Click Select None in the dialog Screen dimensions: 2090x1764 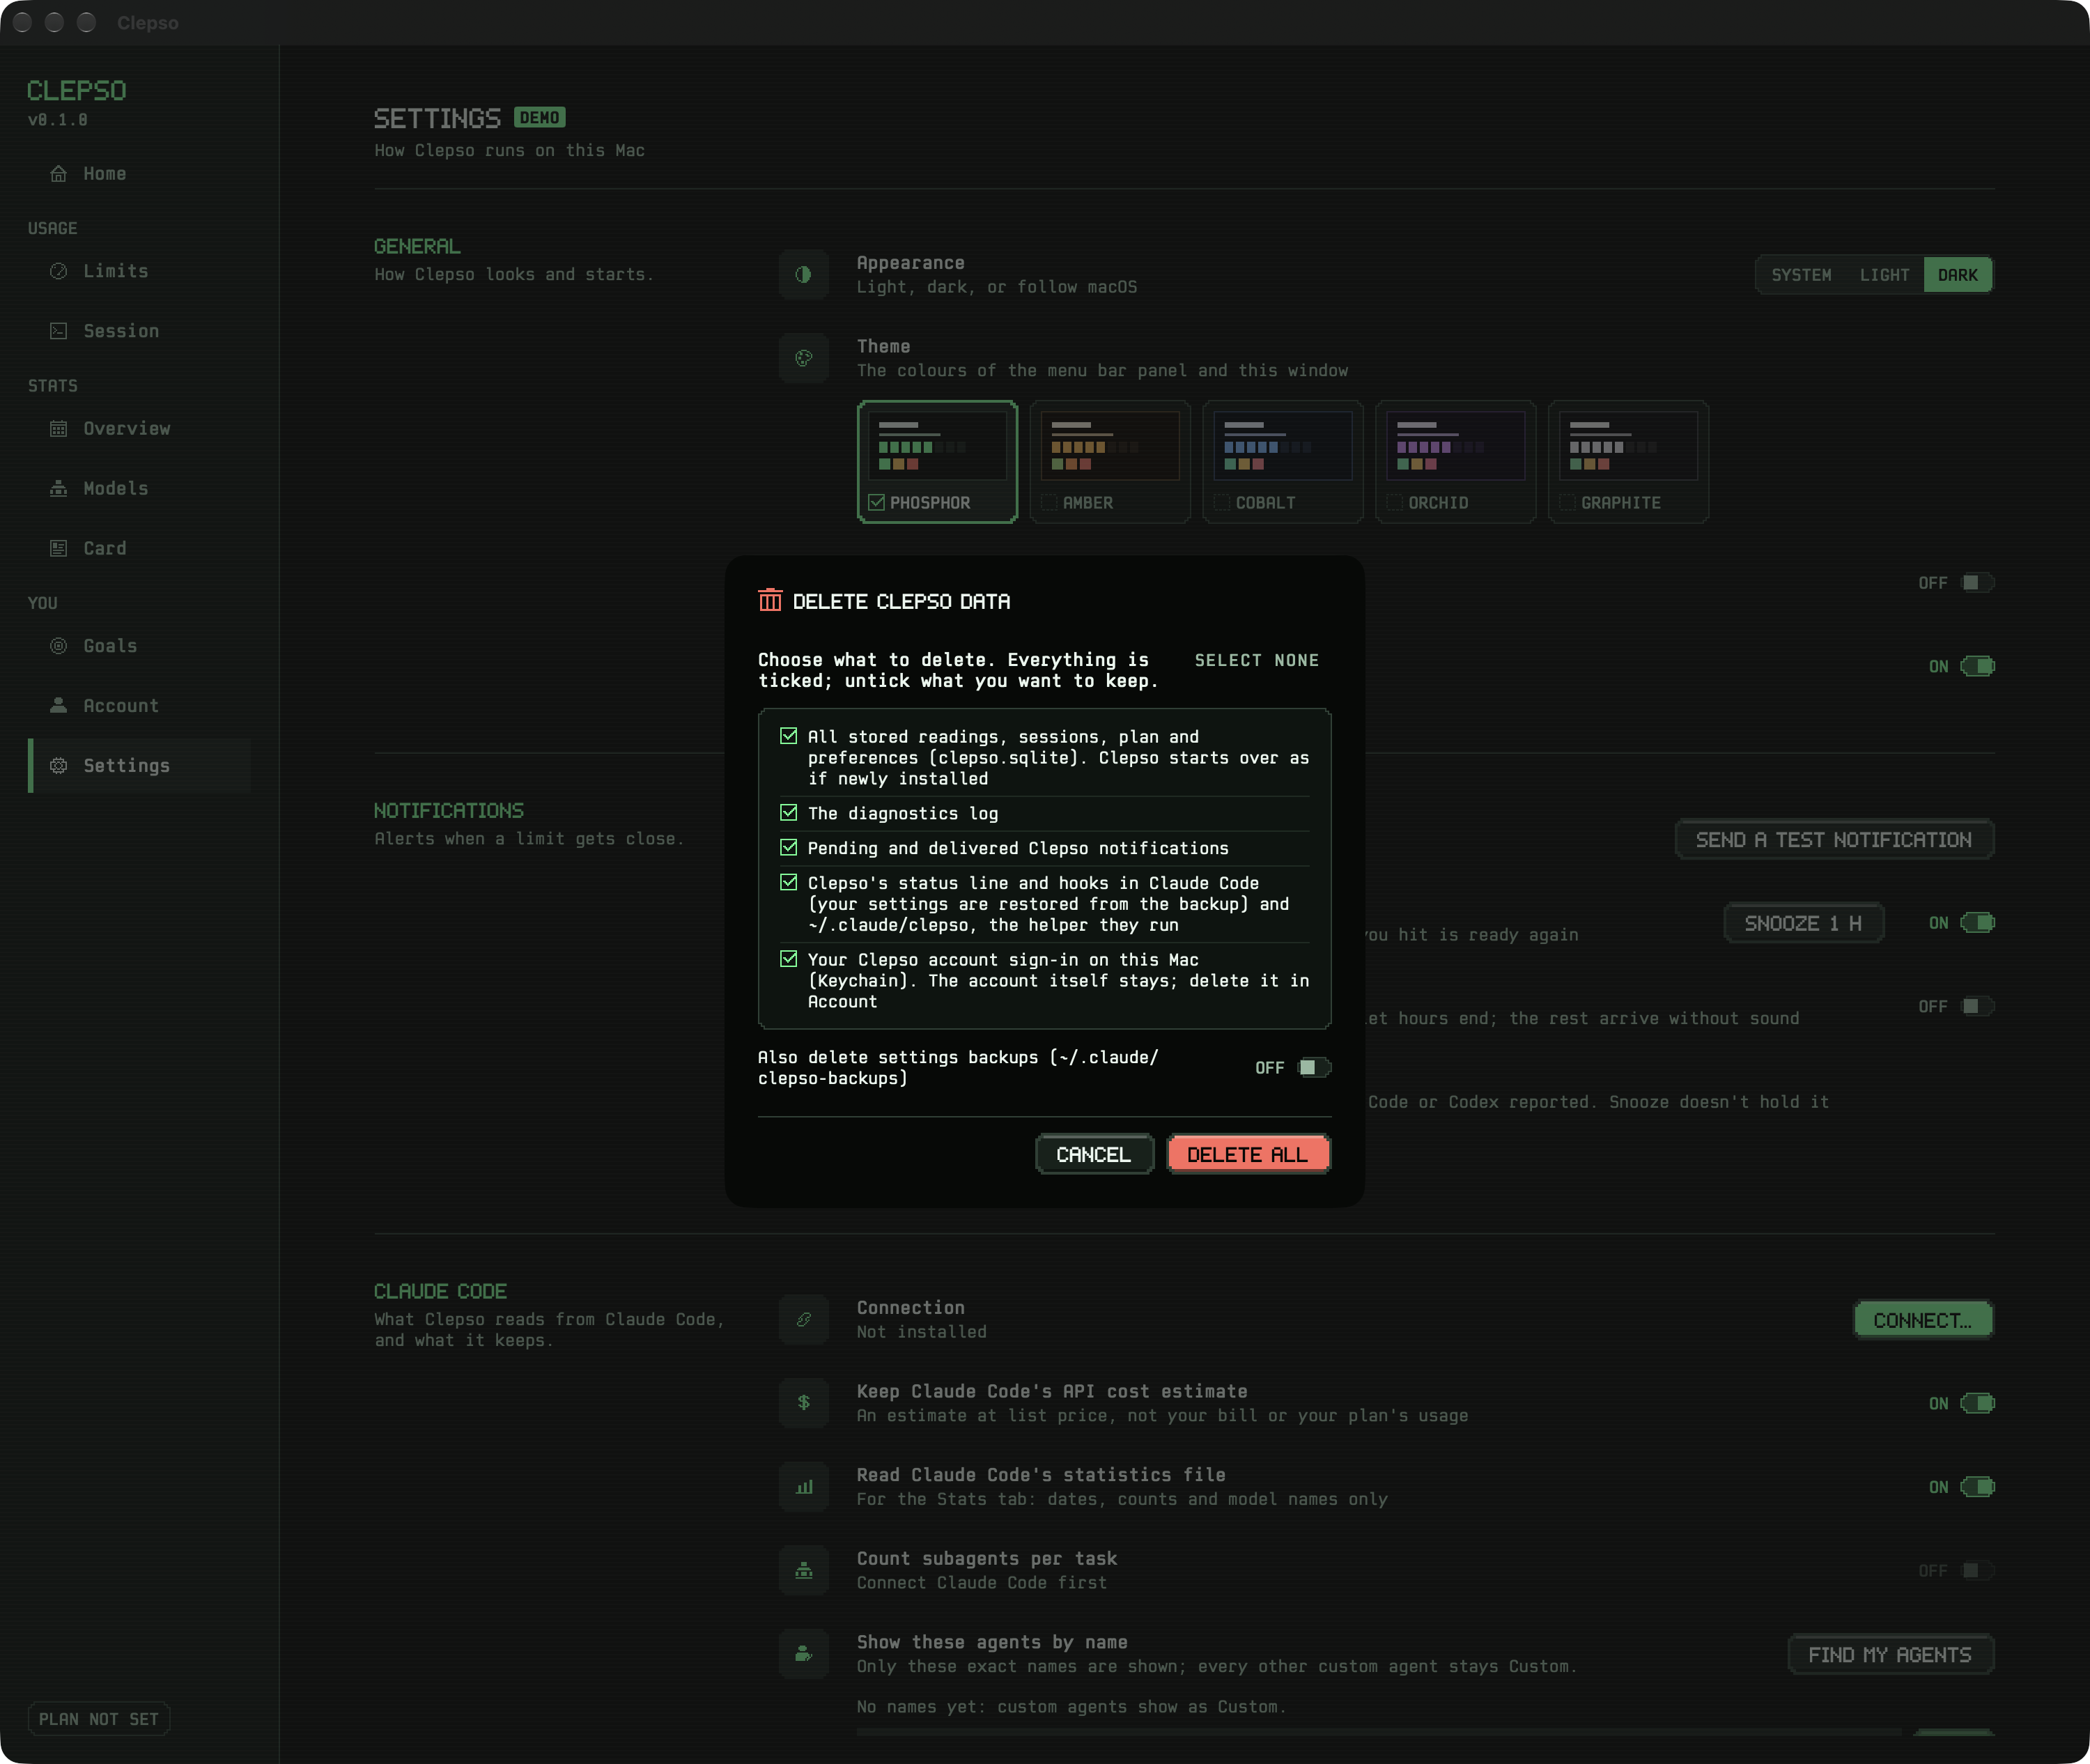(x=1256, y=660)
